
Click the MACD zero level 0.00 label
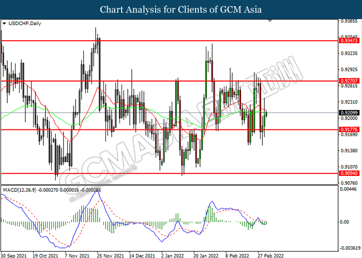coord(345,222)
